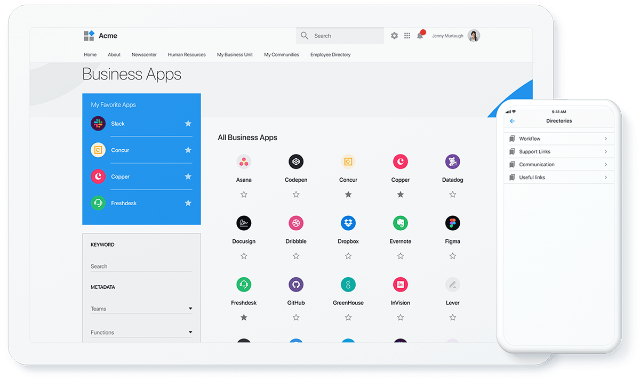Launch the Datadog app icon
The width and height of the screenshot is (640, 380).
tap(453, 161)
